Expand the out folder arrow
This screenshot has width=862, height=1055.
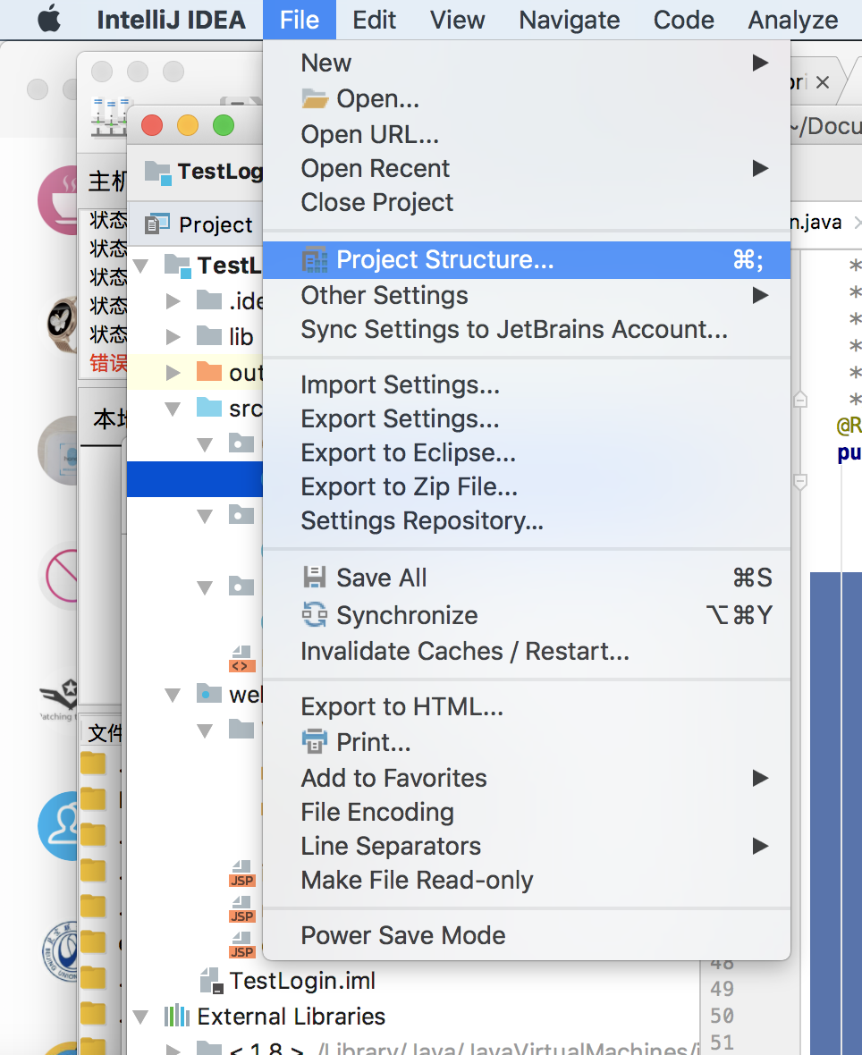tap(173, 372)
